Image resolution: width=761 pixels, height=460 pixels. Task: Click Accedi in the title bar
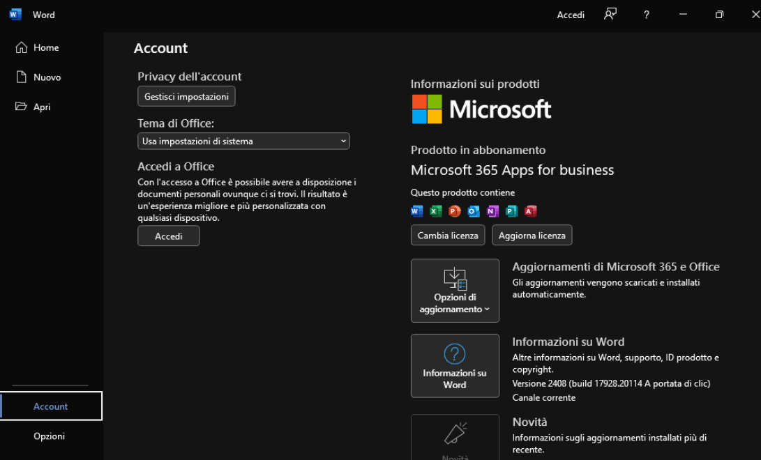(571, 15)
